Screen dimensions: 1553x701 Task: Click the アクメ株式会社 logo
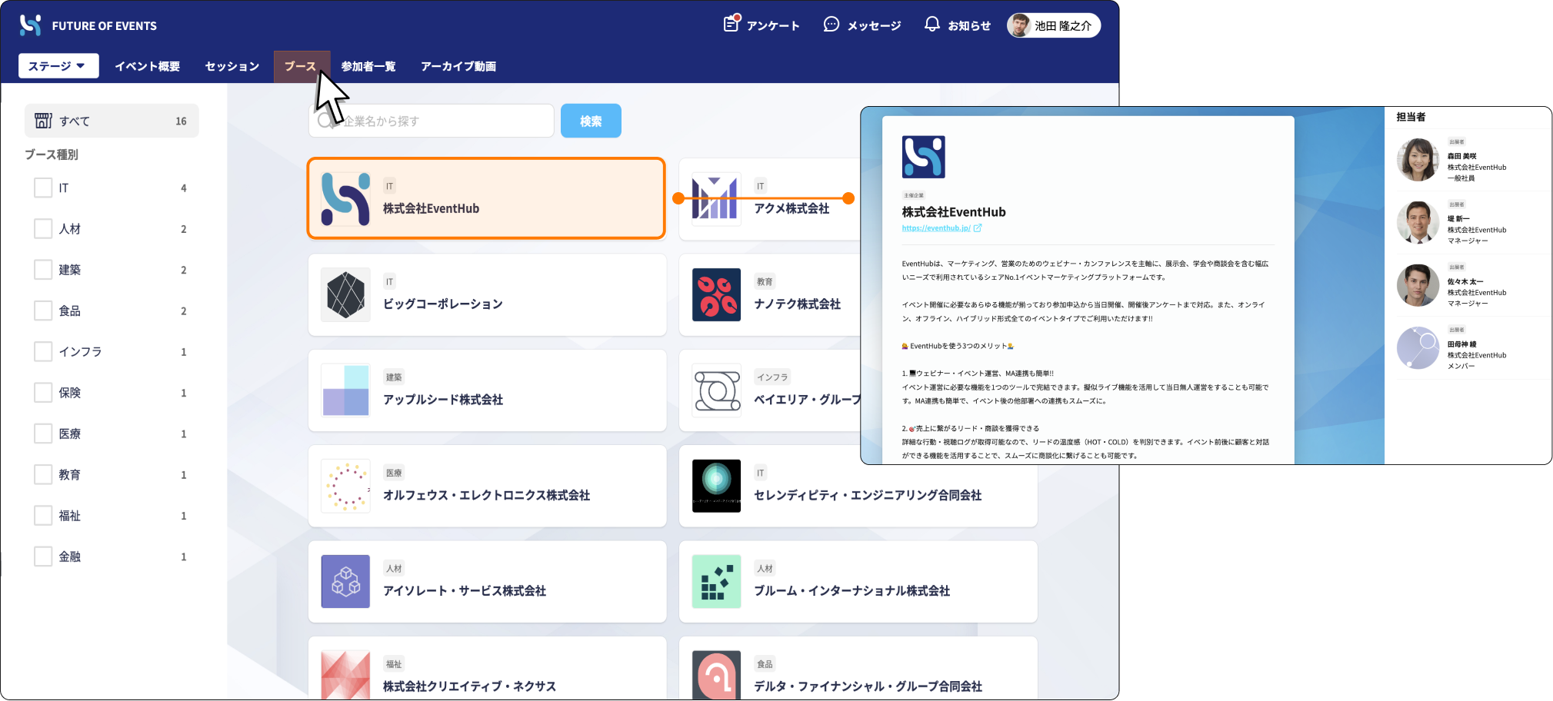click(716, 199)
